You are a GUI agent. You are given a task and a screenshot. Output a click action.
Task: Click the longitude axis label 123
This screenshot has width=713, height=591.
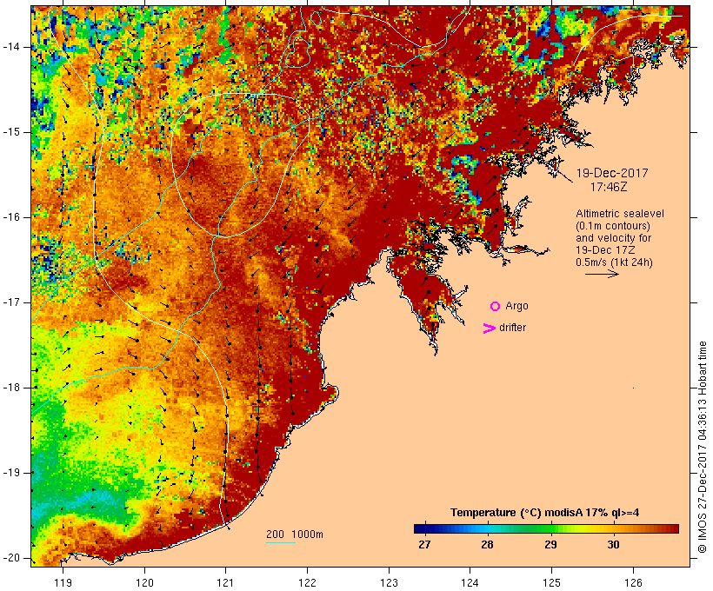coord(389,583)
